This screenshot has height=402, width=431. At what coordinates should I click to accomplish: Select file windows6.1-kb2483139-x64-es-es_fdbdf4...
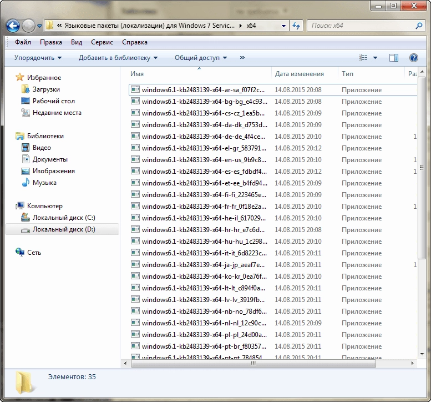click(204, 172)
